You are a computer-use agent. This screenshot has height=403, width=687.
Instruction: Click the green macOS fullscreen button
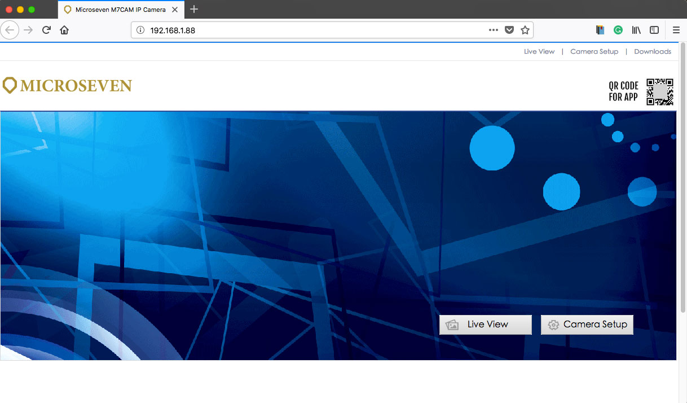click(x=32, y=10)
